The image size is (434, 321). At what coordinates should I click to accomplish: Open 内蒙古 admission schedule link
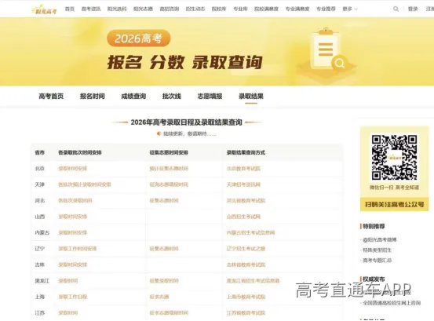(x=72, y=233)
